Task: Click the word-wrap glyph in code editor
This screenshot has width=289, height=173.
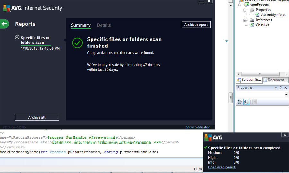Action: [226, 41]
